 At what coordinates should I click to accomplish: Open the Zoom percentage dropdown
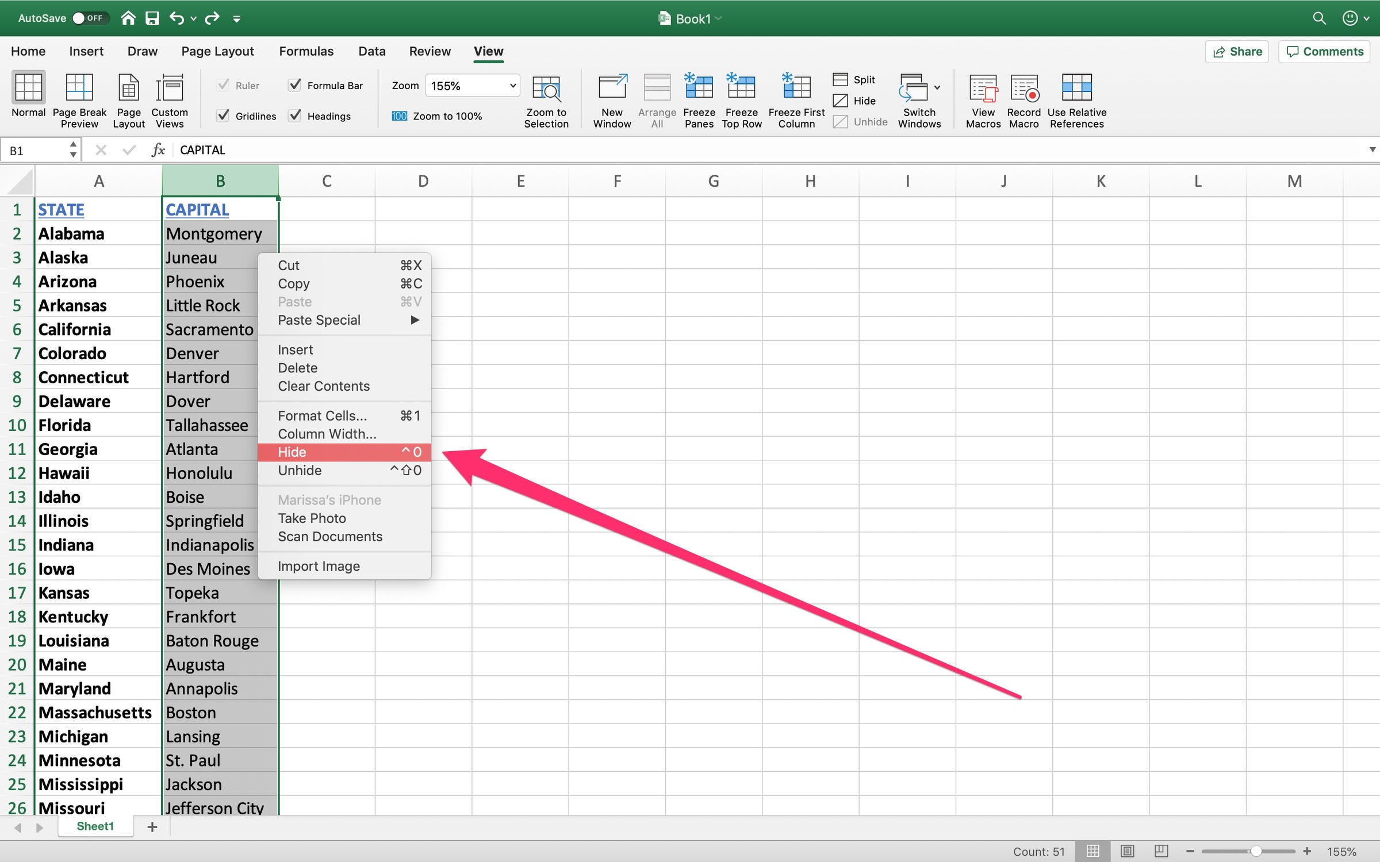click(512, 86)
